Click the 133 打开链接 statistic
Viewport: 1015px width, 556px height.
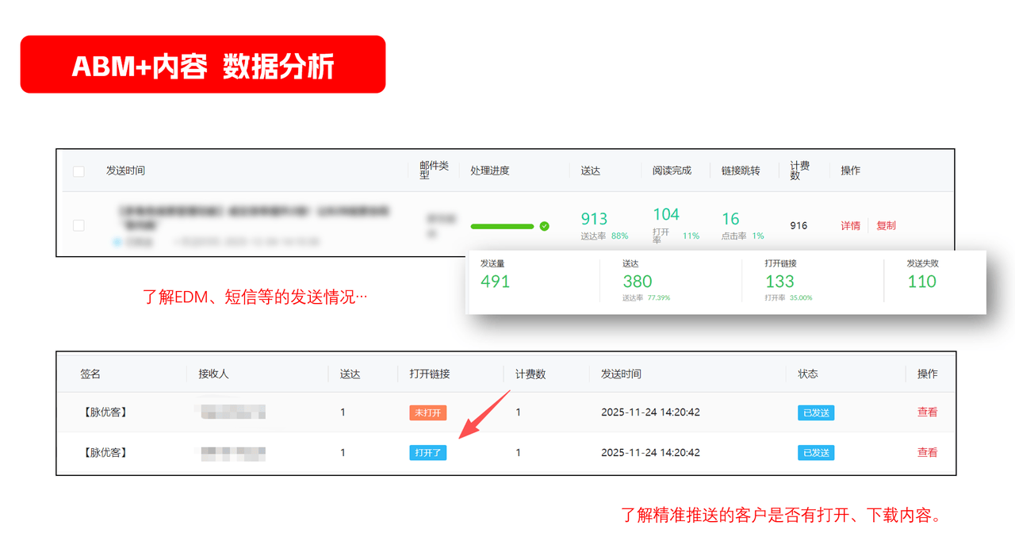(779, 282)
